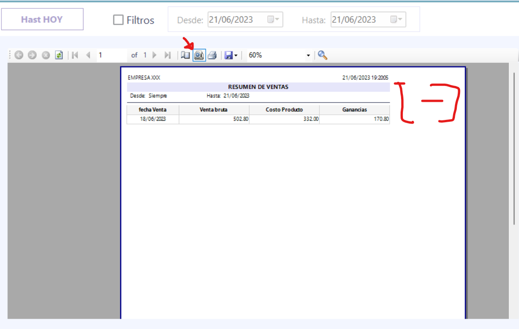The width and height of the screenshot is (519, 329).
Task: Refresh the report
Action: pos(59,55)
